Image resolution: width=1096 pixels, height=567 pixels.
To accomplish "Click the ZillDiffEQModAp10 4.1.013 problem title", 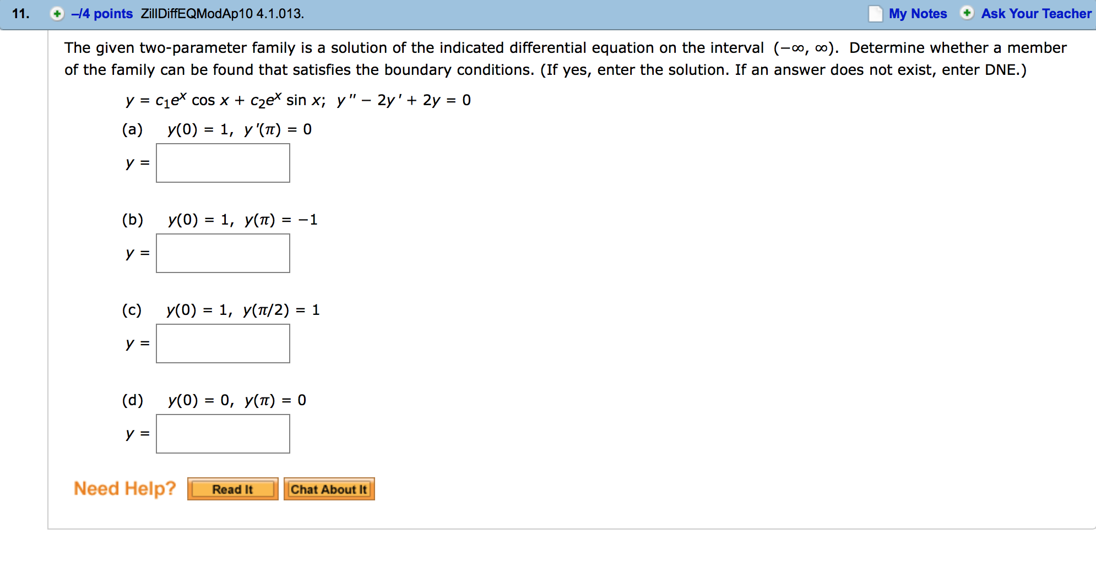I will (x=223, y=14).
